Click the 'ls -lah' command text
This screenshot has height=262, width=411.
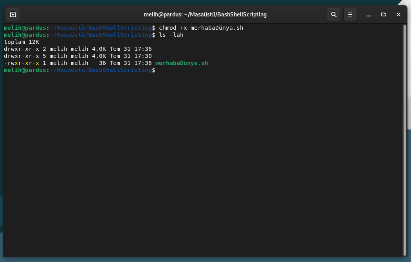coord(171,35)
